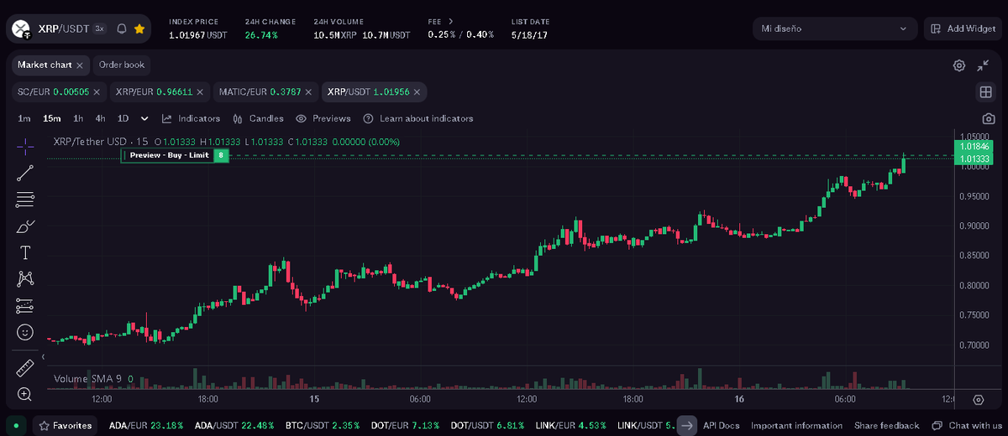Click the price alert bell icon
1008x436 pixels.
(x=121, y=29)
